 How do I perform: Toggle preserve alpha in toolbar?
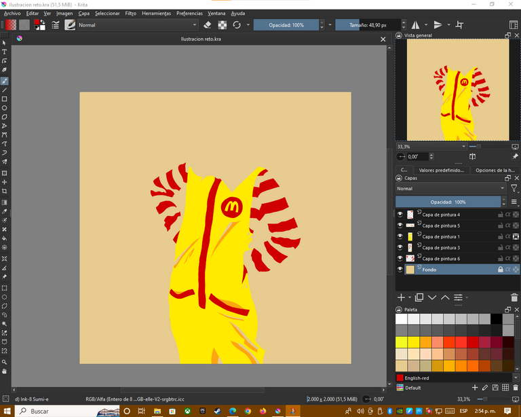pos(223,25)
